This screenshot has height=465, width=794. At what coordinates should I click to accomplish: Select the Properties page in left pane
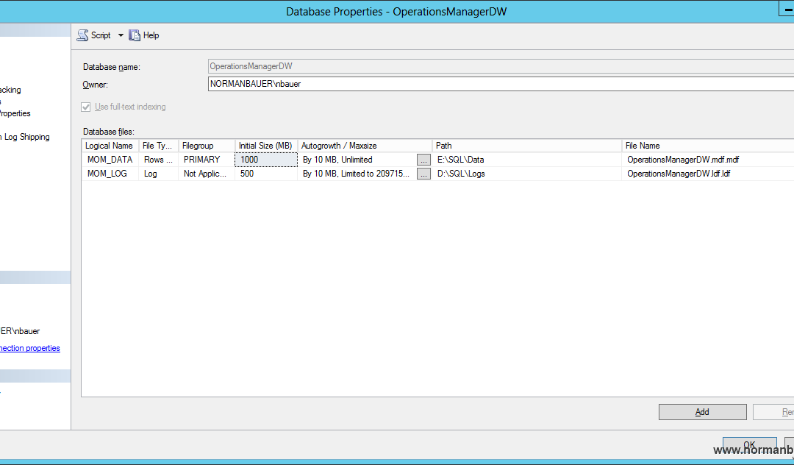[15, 113]
